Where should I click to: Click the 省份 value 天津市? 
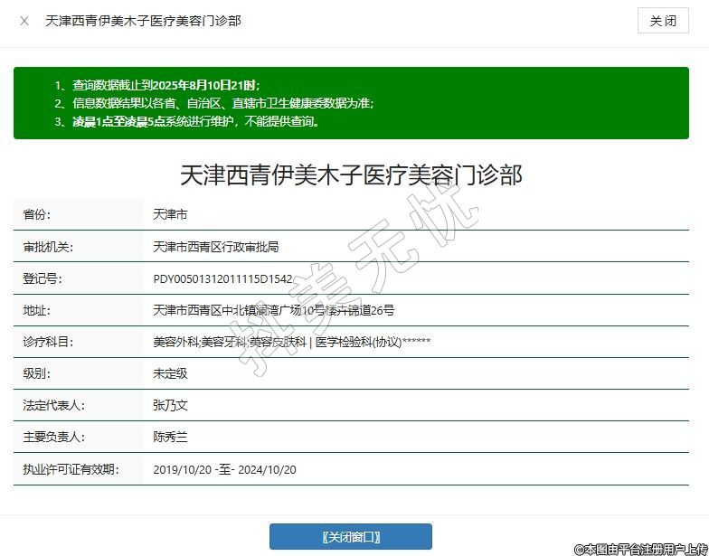(170, 215)
